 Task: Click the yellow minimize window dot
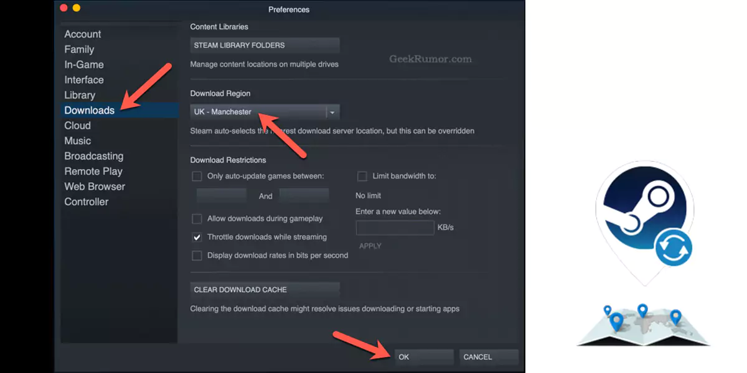click(77, 8)
